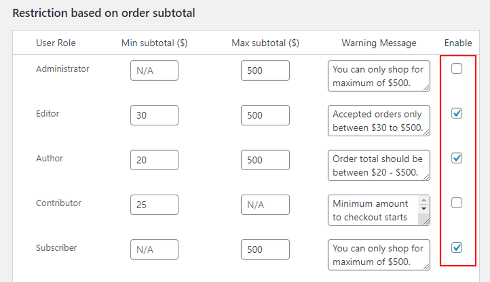490x282 pixels.
Task: Click the Administrator Max subtotal field showing 500
Action: click(265, 70)
